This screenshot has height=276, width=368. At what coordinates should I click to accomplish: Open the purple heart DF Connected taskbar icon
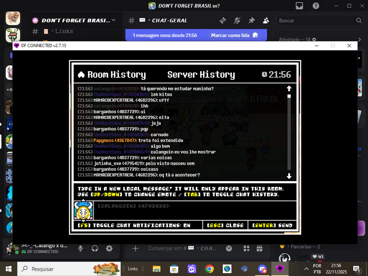click(280, 269)
